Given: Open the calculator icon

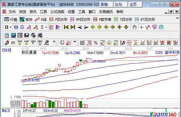Looking at the screenshot, I should [13, 35].
